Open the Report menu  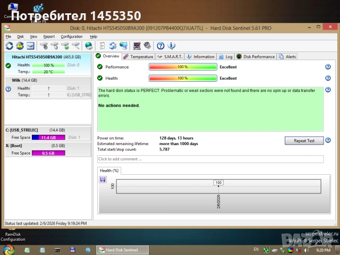pyautogui.click(x=49, y=37)
